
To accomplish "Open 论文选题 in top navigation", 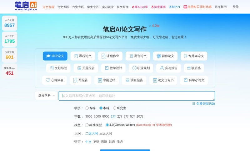I will (x=48, y=7).
